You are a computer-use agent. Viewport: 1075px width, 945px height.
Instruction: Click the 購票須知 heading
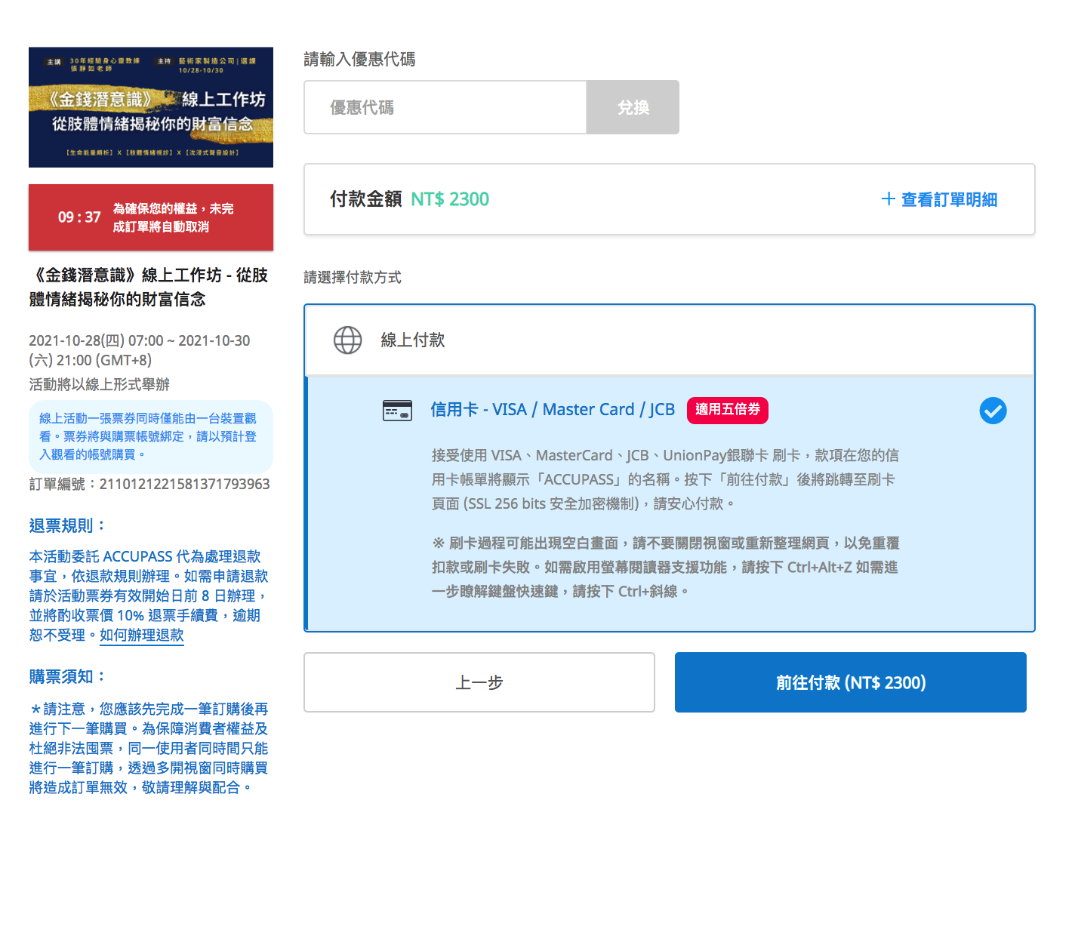(x=67, y=677)
